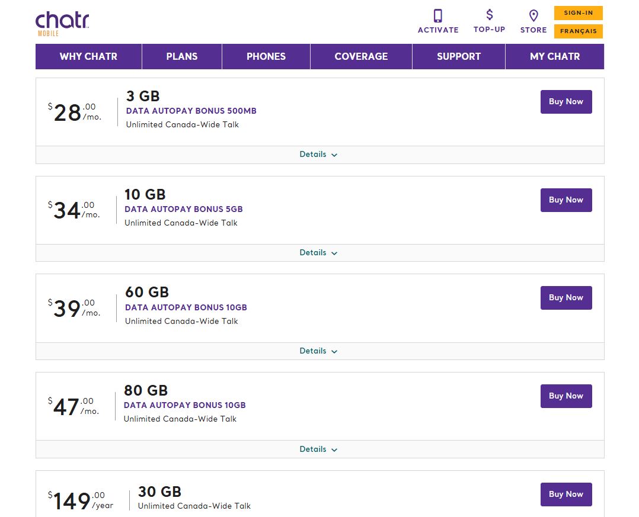This screenshot has height=517, width=639.
Task: Switch the site to FRANÇAIS
Action: point(578,31)
